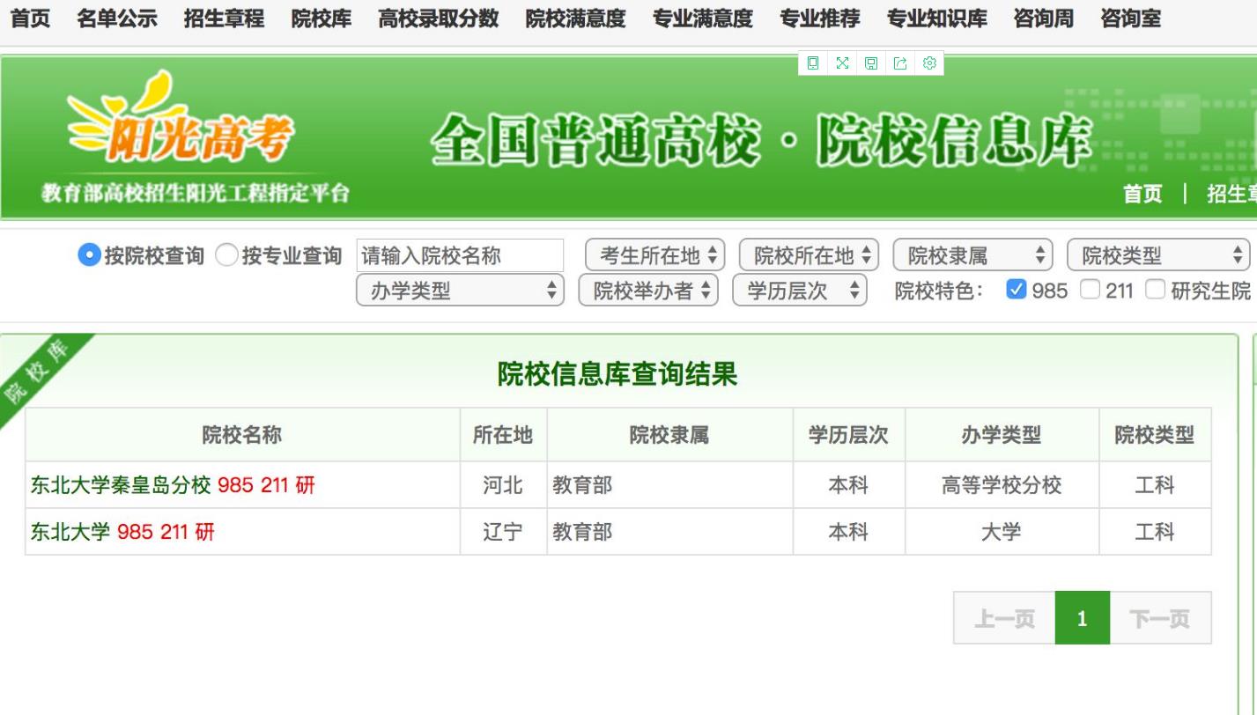Image resolution: width=1257 pixels, height=715 pixels.
Task: Open settings via the gear icon
Action: [928, 63]
